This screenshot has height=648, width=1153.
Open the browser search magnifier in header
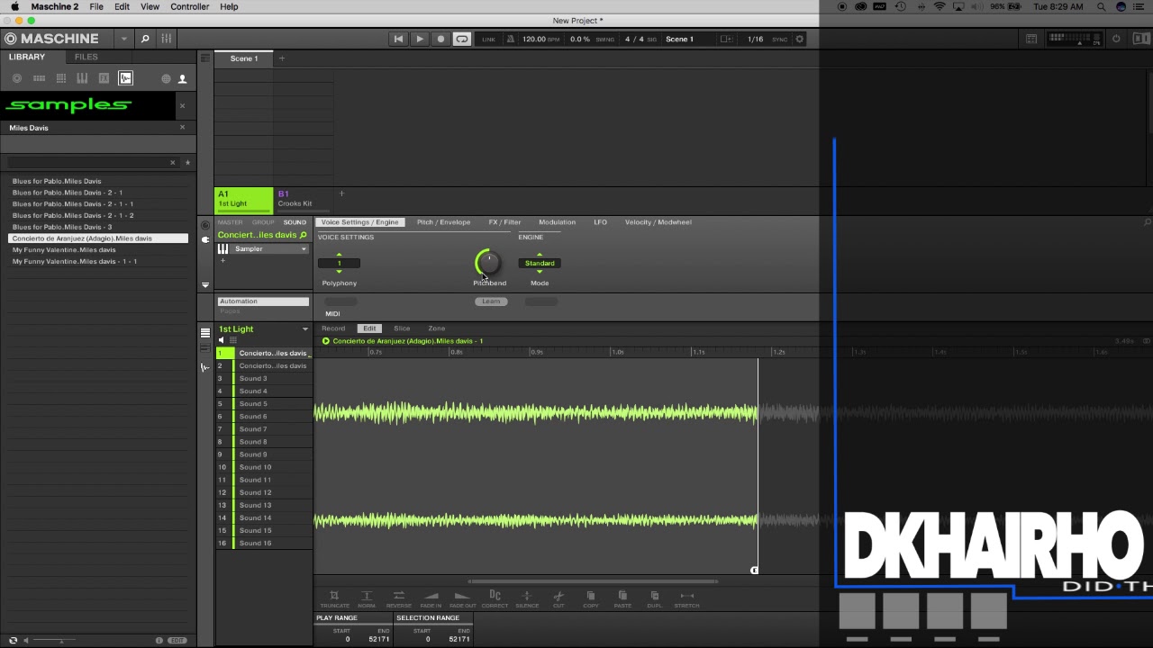click(144, 39)
